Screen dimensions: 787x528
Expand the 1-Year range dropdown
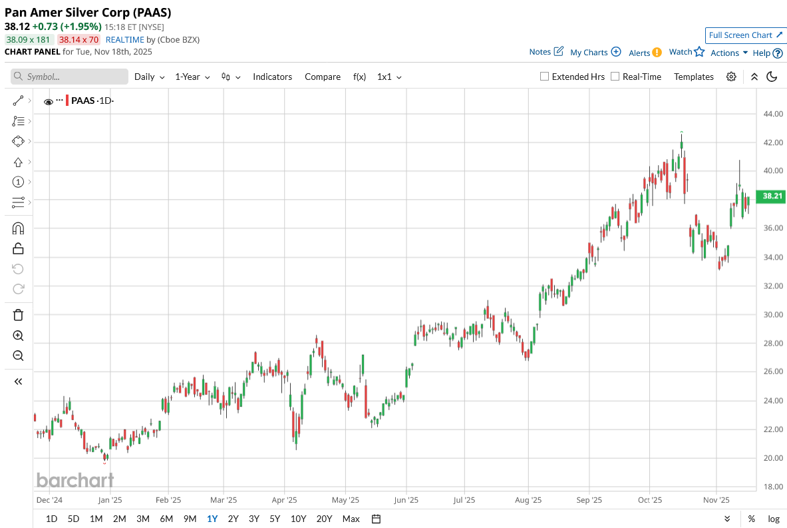click(x=192, y=77)
